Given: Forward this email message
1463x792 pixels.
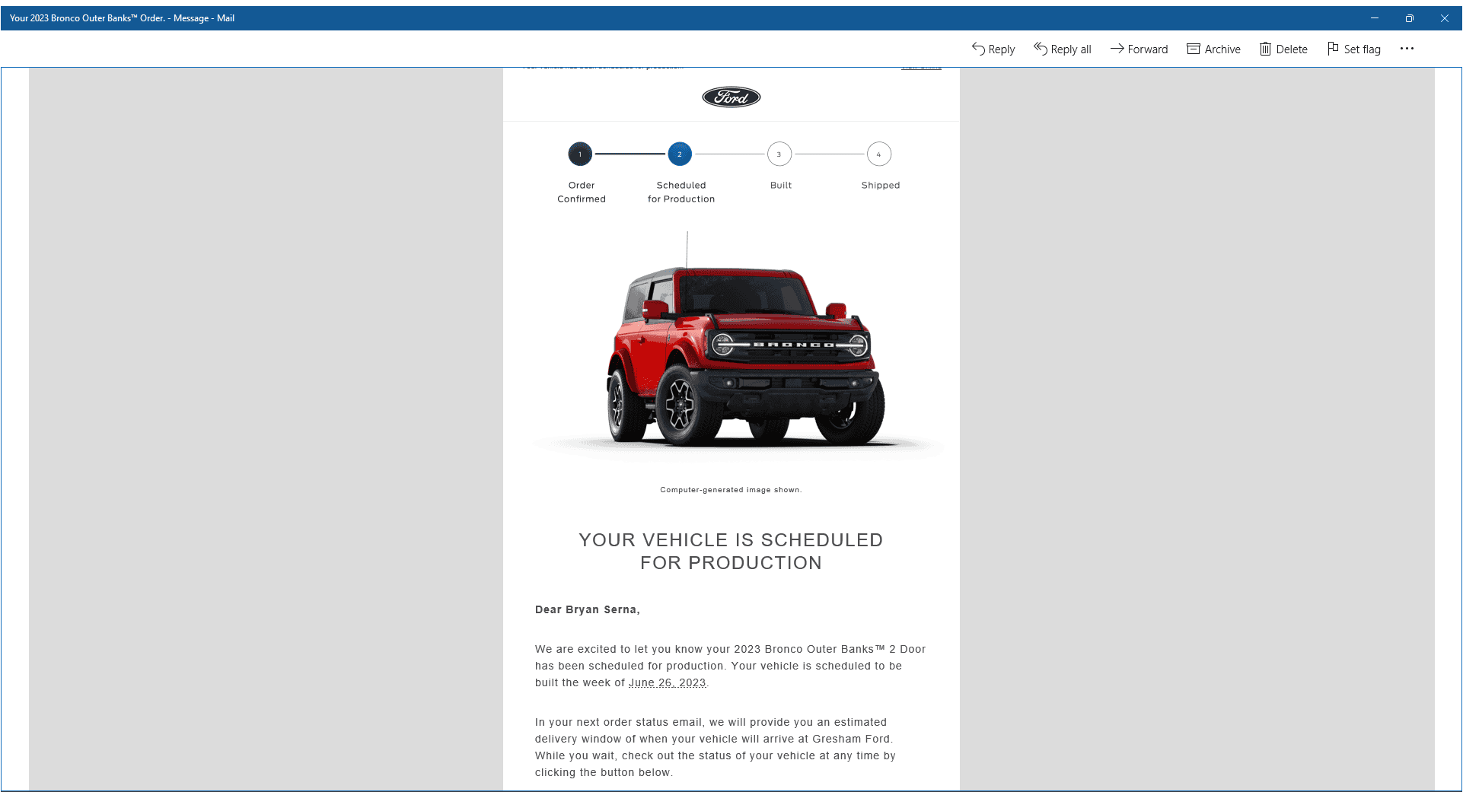Looking at the screenshot, I should pos(1139,49).
